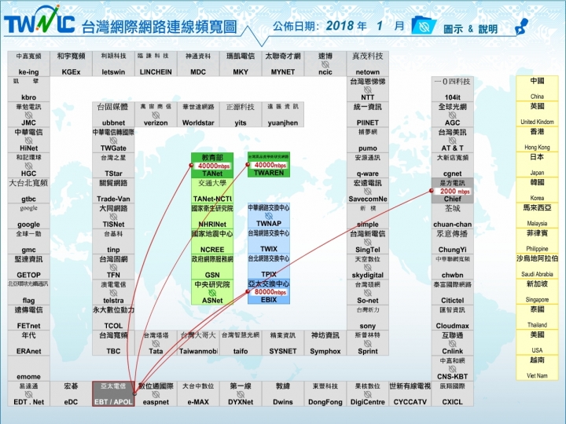Viewport: 566px width, 424px height.
Task: Select the Taiwanmobi 台灣大哥大 tile
Action: pyautogui.click(x=198, y=343)
